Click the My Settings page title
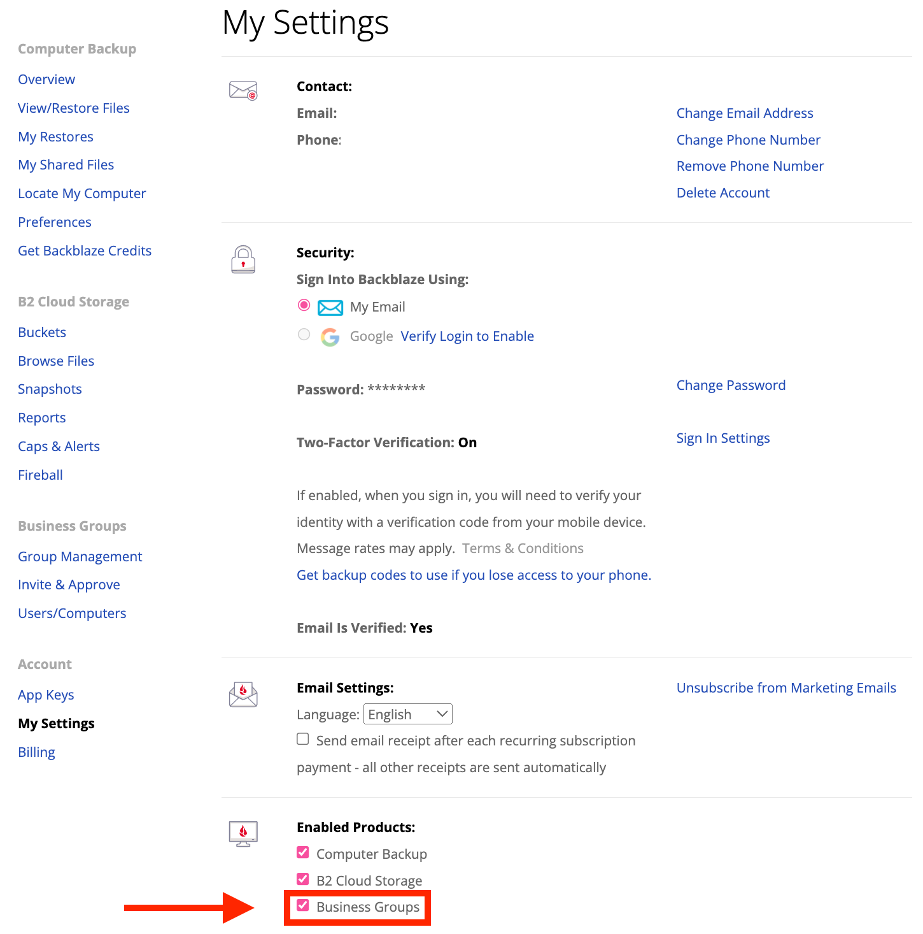The height and width of the screenshot is (934, 923). [306, 24]
